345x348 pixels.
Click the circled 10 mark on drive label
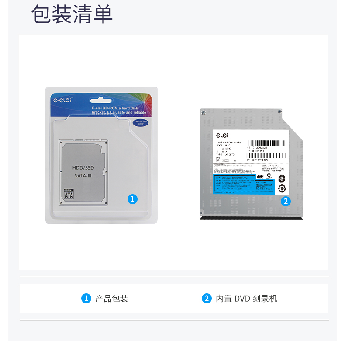282,189
